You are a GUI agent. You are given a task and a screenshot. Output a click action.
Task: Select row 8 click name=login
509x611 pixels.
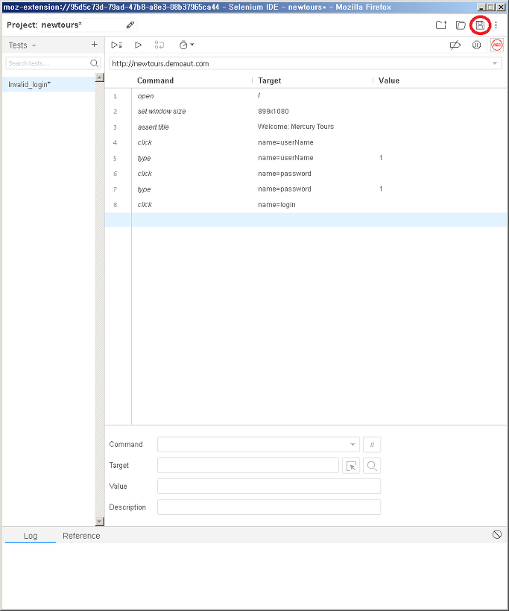pyautogui.click(x=306, y=205)
